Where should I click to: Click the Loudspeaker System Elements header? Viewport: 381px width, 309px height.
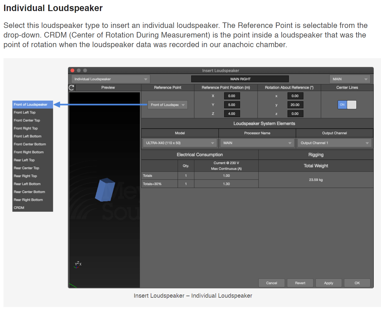264,124
